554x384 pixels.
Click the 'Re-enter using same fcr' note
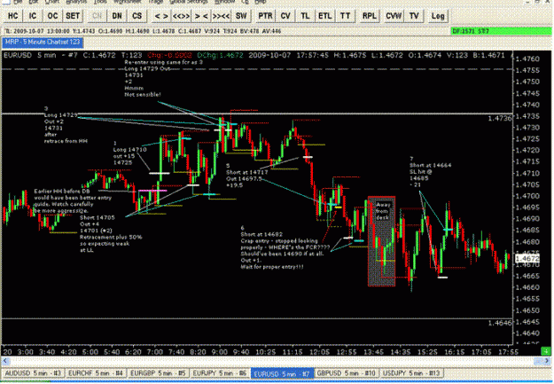pos(163,79)
